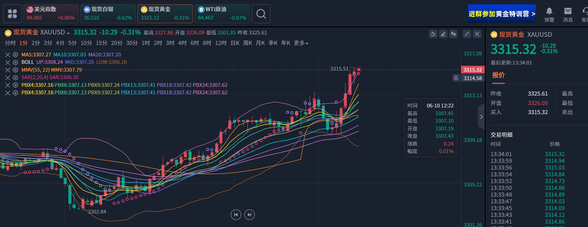Switch to the 报价 tab
Image resolution: width=588 pixels, height=227 pixels.
click(498, 75)
